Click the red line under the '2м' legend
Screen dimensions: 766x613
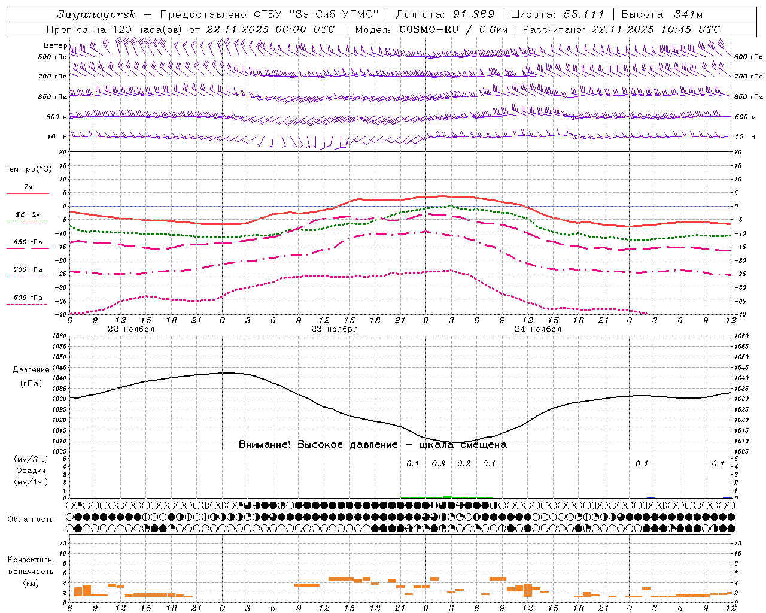pos(28,193)
